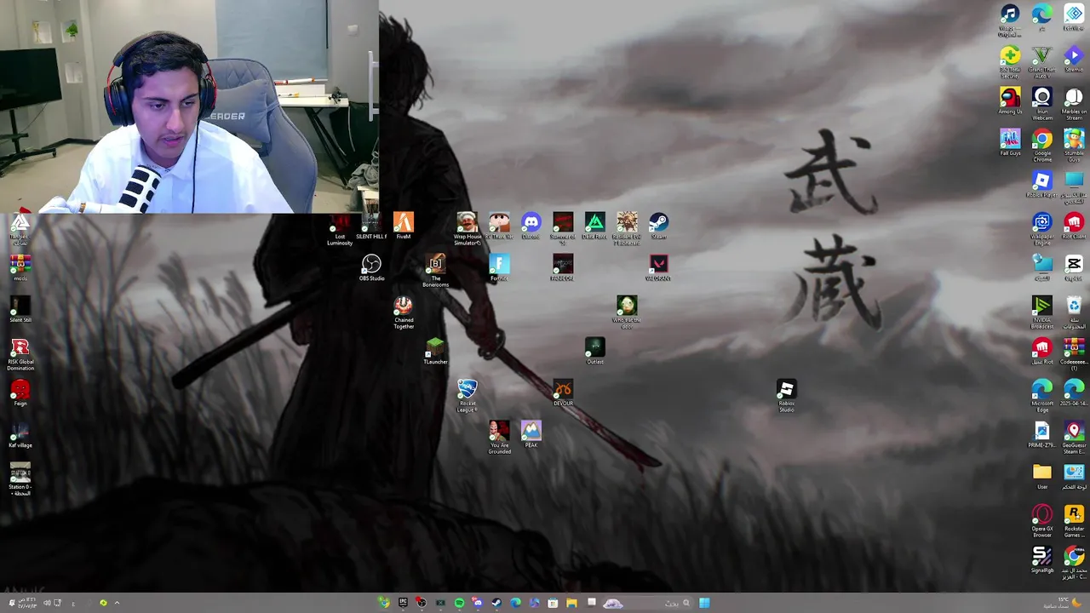Open the green Spotify taskbar icon
This screenshot has height=613, width=1090.
coord(459,603)
